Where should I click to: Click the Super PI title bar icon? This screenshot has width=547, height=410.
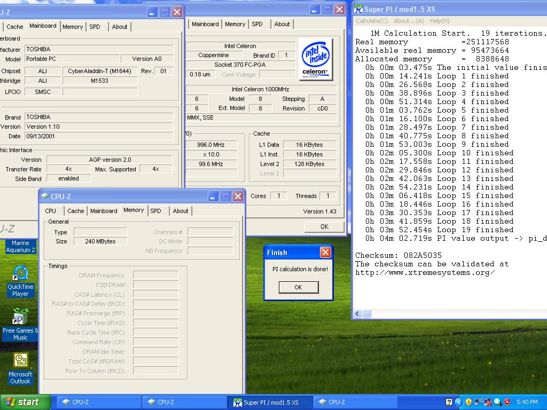click(x=358, y=9)
